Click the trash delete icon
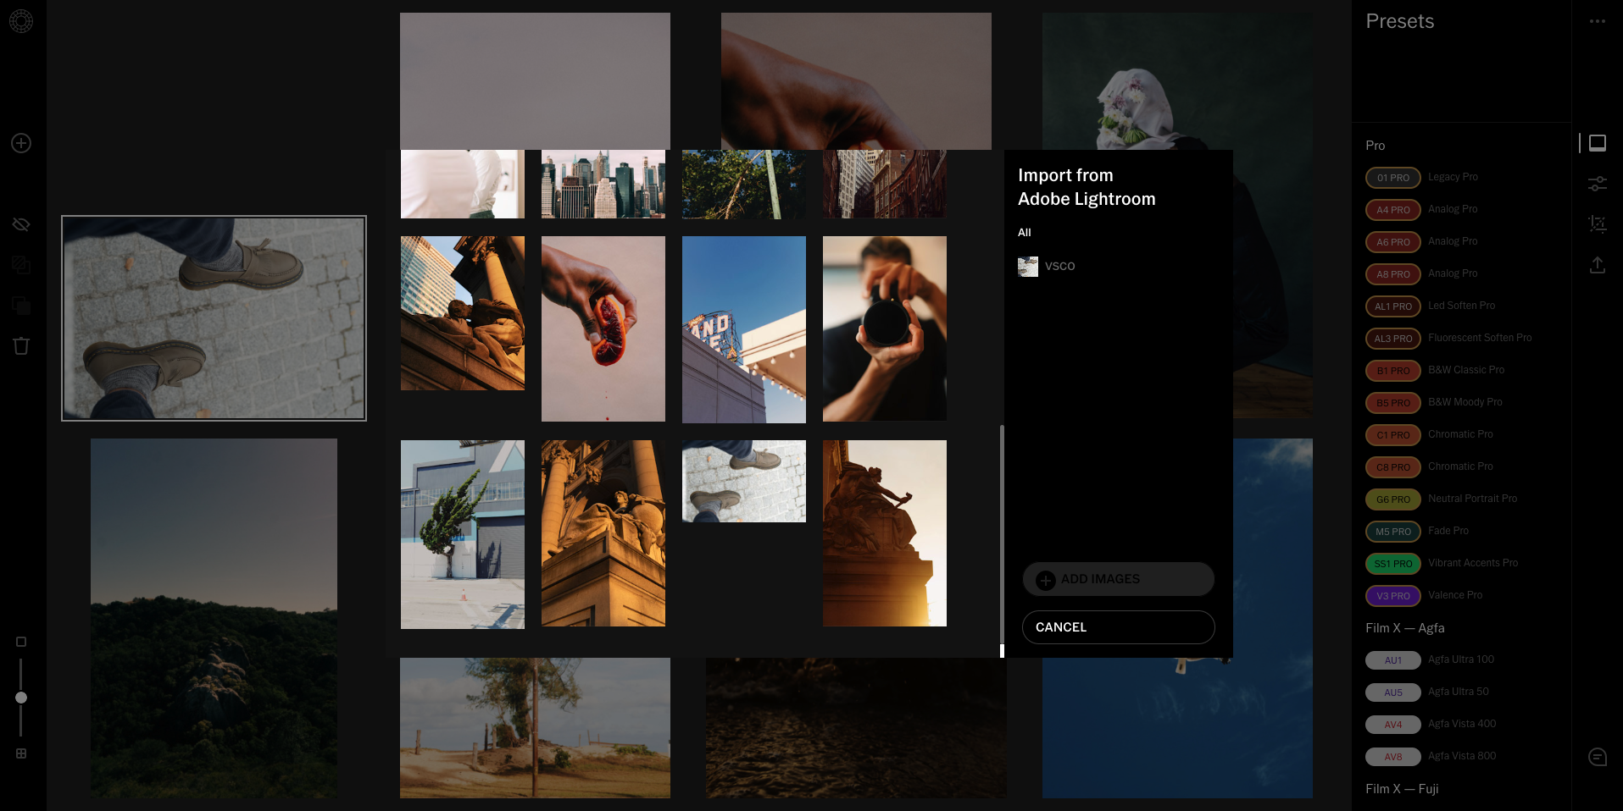 tap(21, 345)
